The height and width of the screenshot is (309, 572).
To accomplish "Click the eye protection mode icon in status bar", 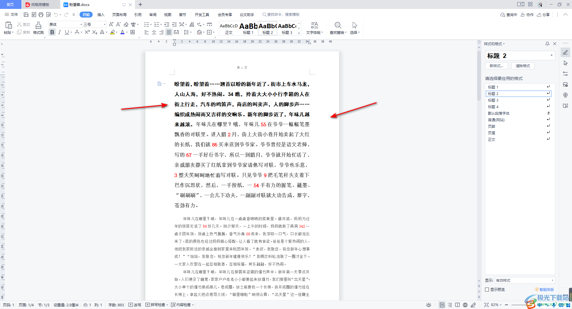I will point(429,305).
